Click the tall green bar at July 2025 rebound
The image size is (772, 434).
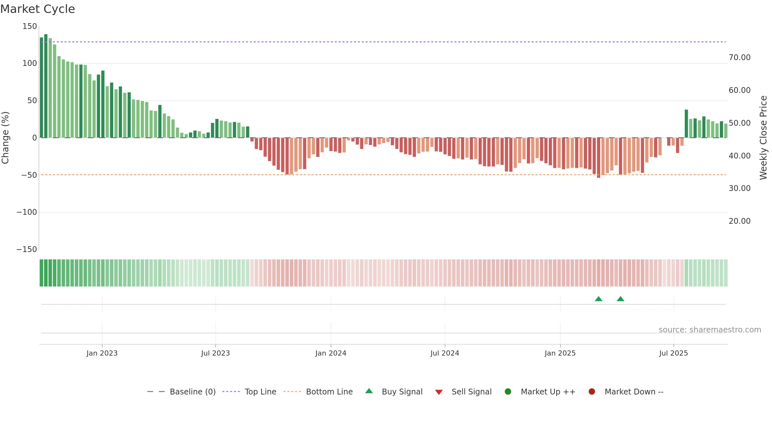pos(686,124)
